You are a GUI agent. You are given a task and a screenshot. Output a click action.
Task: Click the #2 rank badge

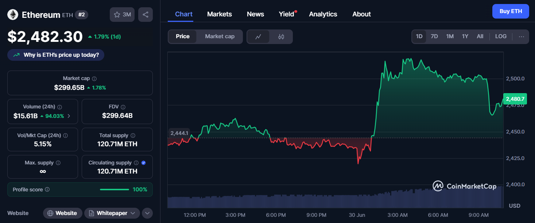[x=81, y=15]
